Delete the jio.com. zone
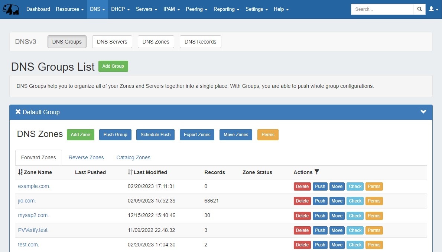442x252 pixels. 302,201
